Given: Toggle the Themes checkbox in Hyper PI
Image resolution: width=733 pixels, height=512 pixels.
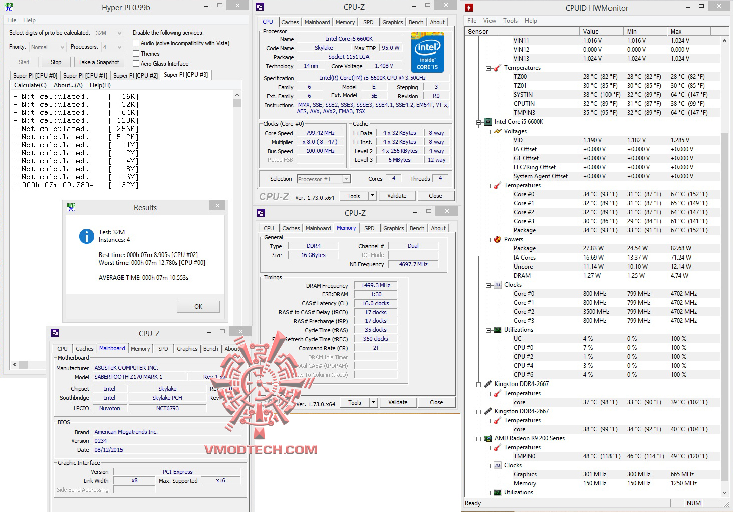Looking at the screenshot, I should click(x=136, y=54).
